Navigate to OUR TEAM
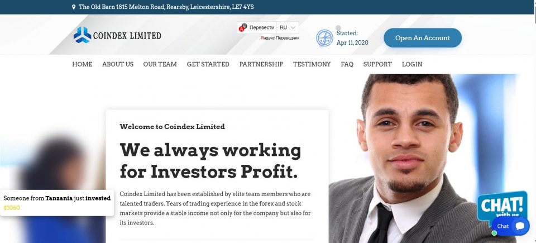This screenshot has height=243, width=536. 160,64
